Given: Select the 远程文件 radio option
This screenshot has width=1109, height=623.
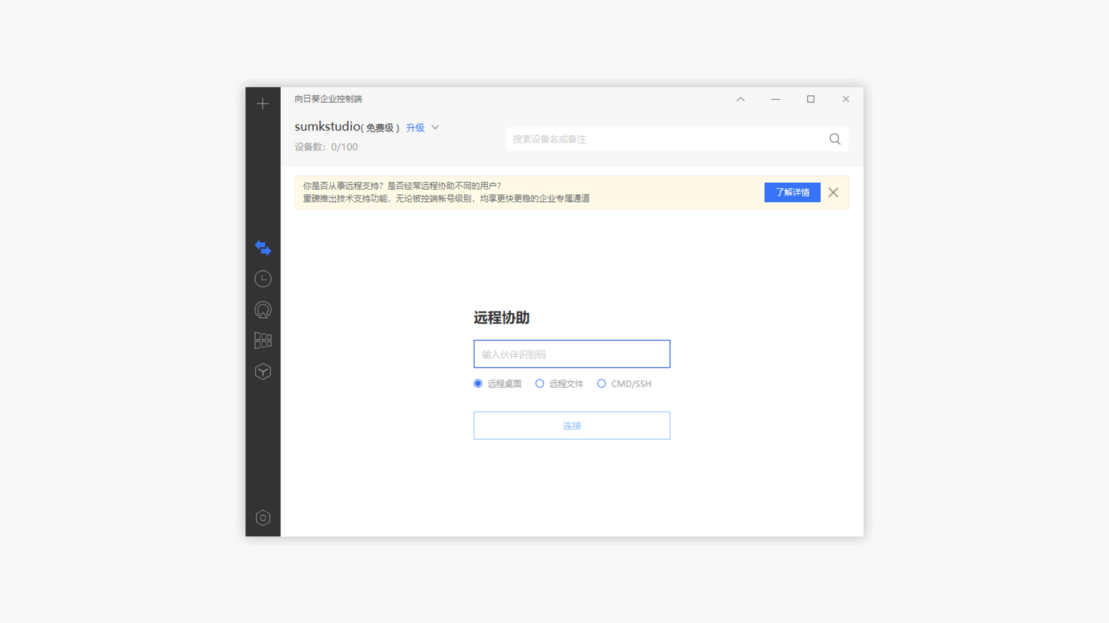Looking at the screenshot, I should [x=539, y=384].
